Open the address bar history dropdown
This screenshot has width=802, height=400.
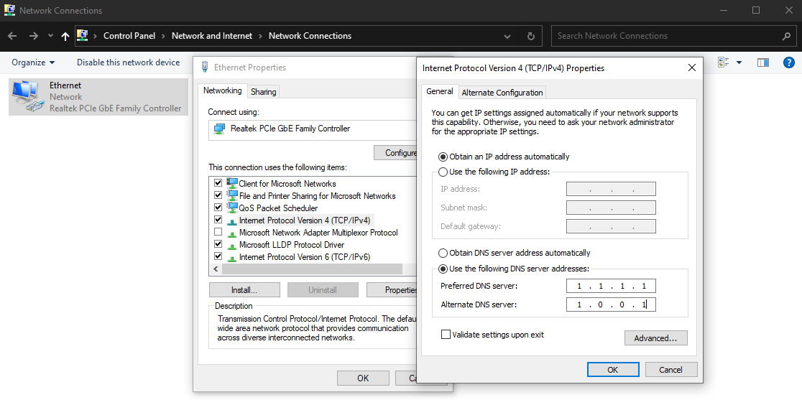[x=507, y=36]
